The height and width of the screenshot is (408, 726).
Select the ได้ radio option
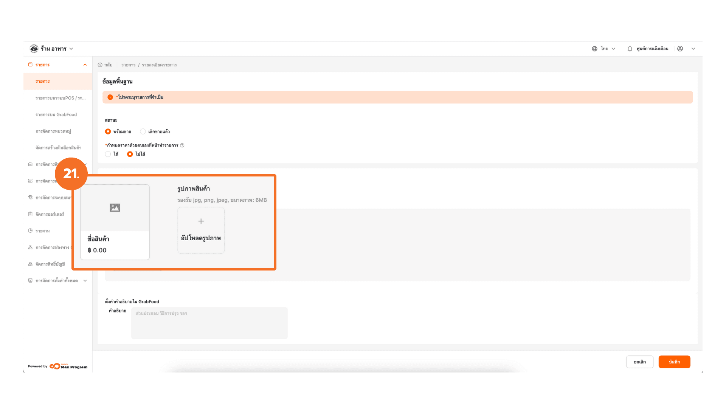tap(108, 154)
